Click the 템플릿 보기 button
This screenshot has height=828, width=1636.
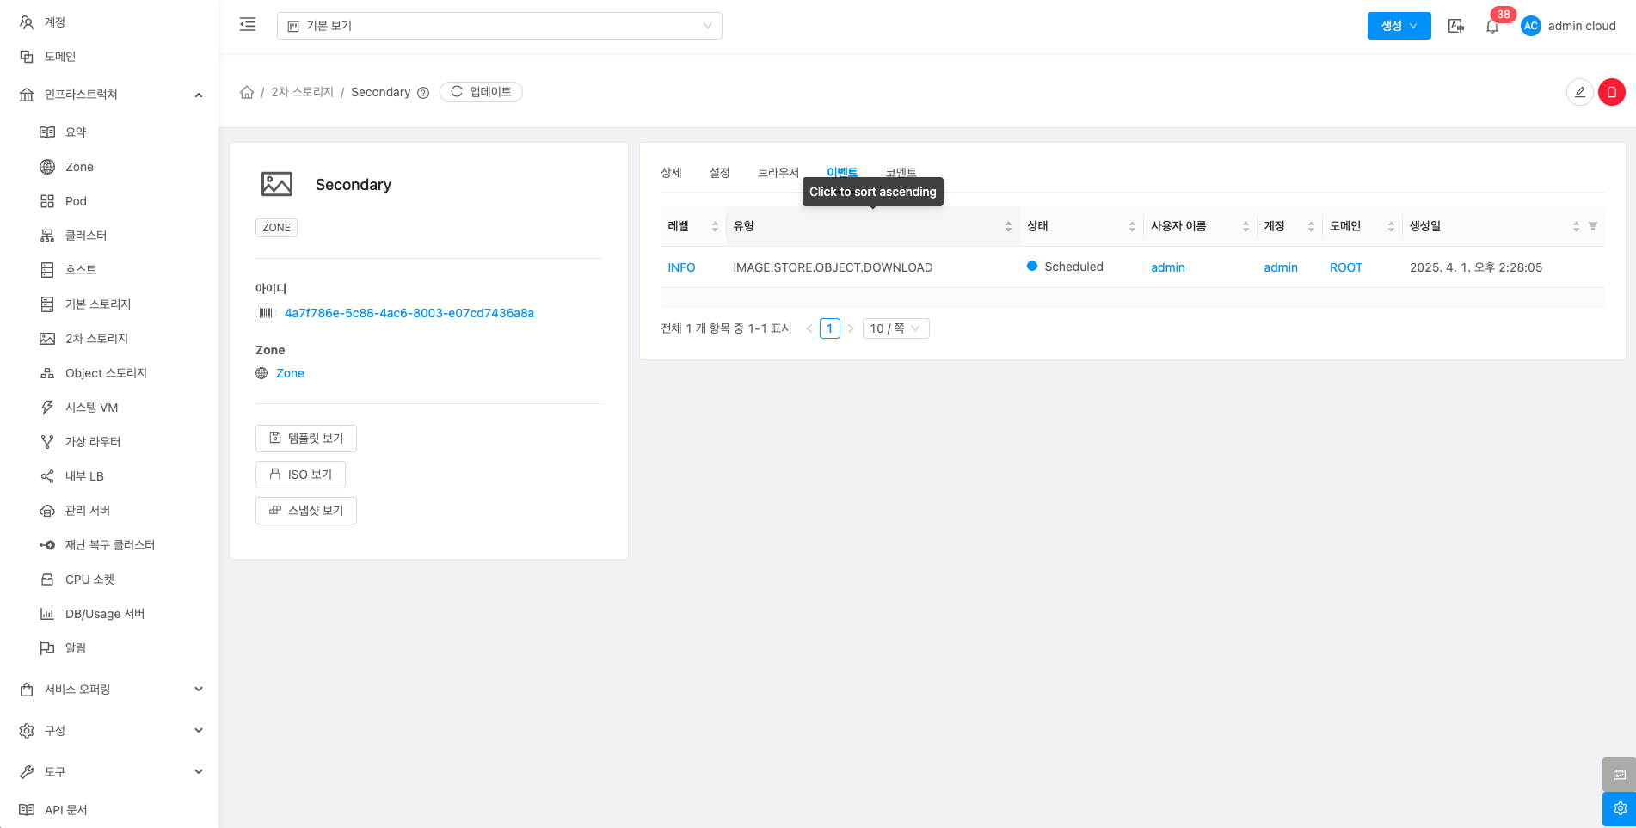click(x=306, y=439)
